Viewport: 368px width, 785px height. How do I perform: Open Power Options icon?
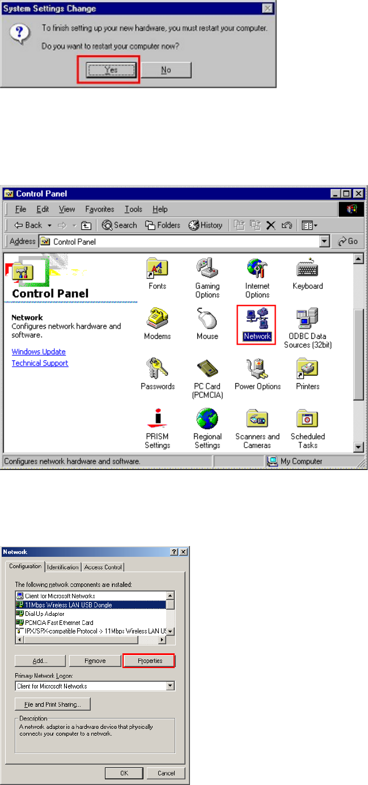click(x=257, y=374)
